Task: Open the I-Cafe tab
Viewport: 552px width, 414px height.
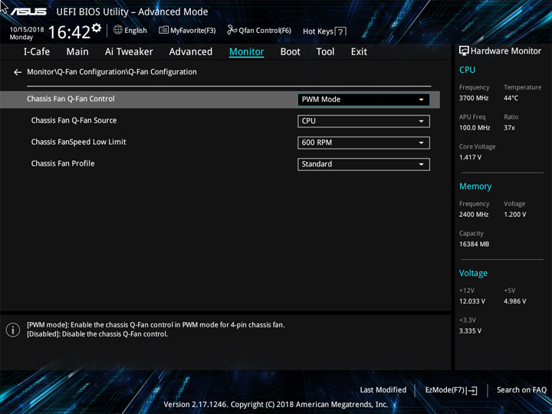Action: pos(37,52)
